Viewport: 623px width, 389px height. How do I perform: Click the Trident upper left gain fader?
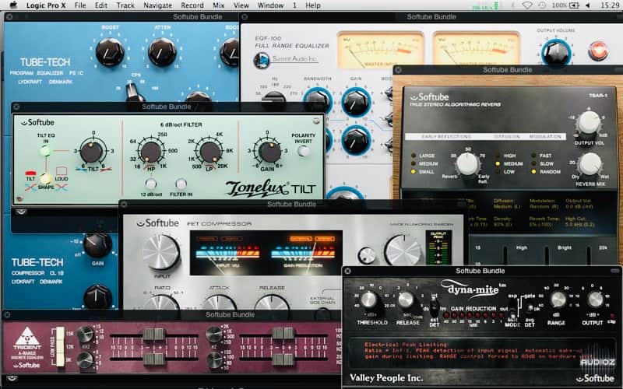pyautogui.click(x=153, y=334)
